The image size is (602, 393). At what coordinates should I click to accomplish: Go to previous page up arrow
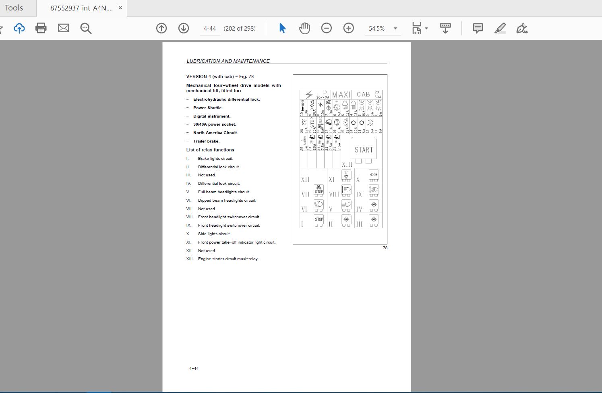pyautogui.click(x=161, y=28)
